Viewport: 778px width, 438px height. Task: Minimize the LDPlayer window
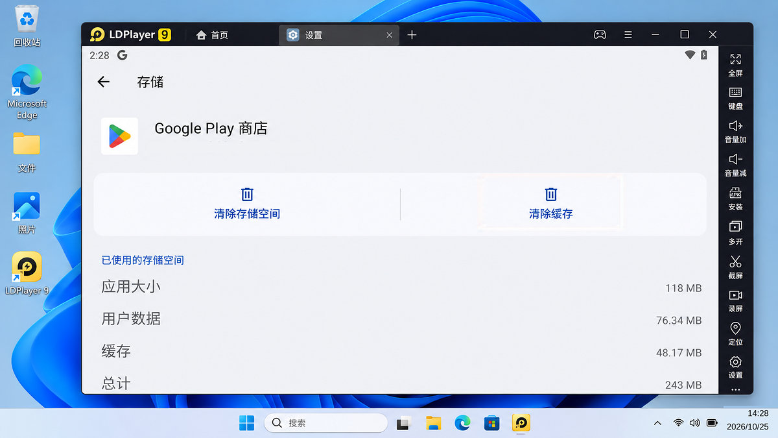(x=656, y=34)
